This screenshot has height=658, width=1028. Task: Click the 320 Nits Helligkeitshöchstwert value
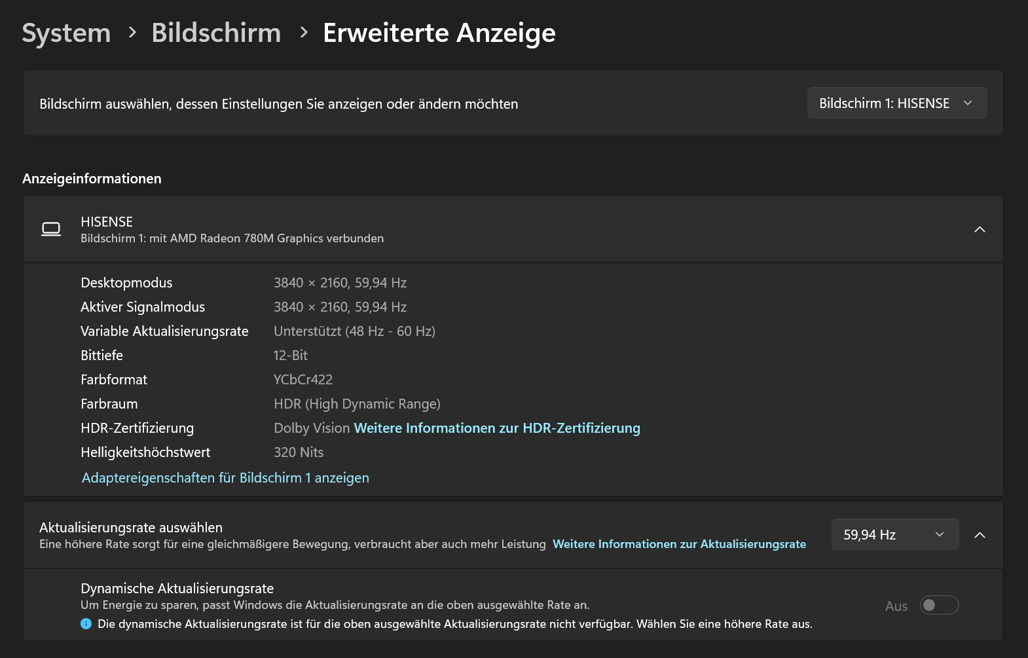[x=299, y=452]
